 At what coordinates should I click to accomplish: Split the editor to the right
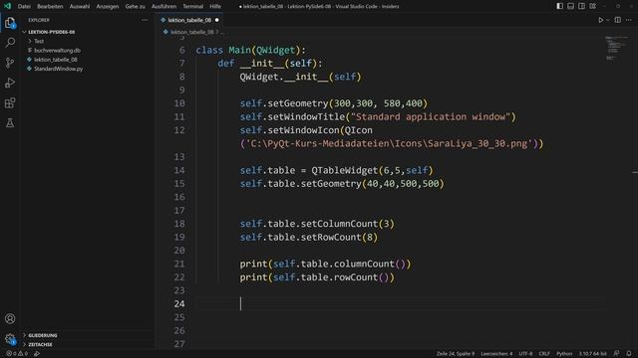pyautogui.click(x=618, y=20)
